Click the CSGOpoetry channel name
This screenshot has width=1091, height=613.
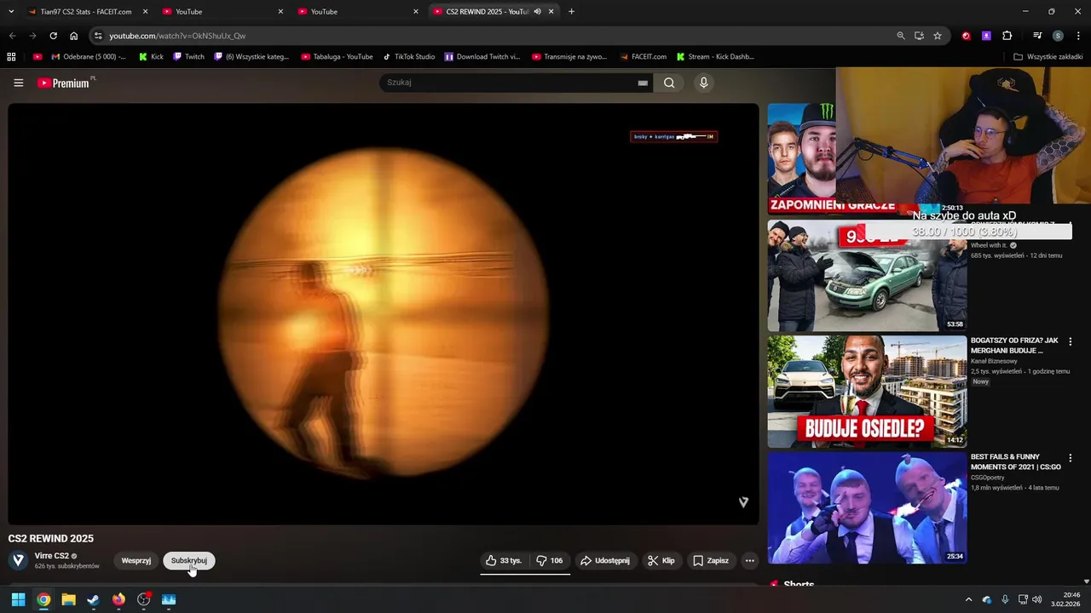pos(988,478)
